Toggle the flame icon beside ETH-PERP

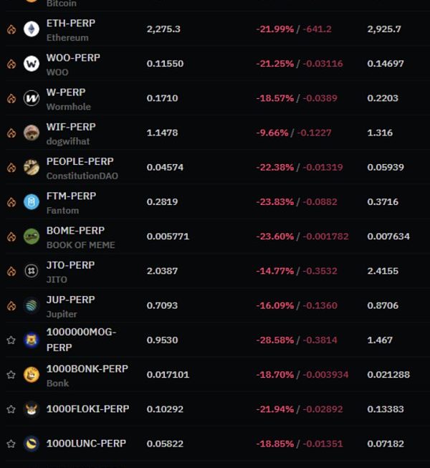pos(11,29)
